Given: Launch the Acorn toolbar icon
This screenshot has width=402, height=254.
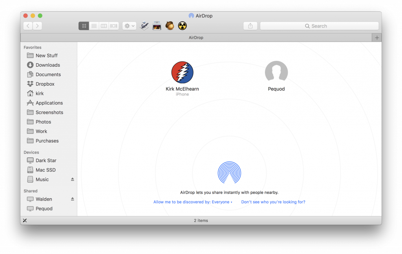Looking at the screenshot, I should click(169, 26).
